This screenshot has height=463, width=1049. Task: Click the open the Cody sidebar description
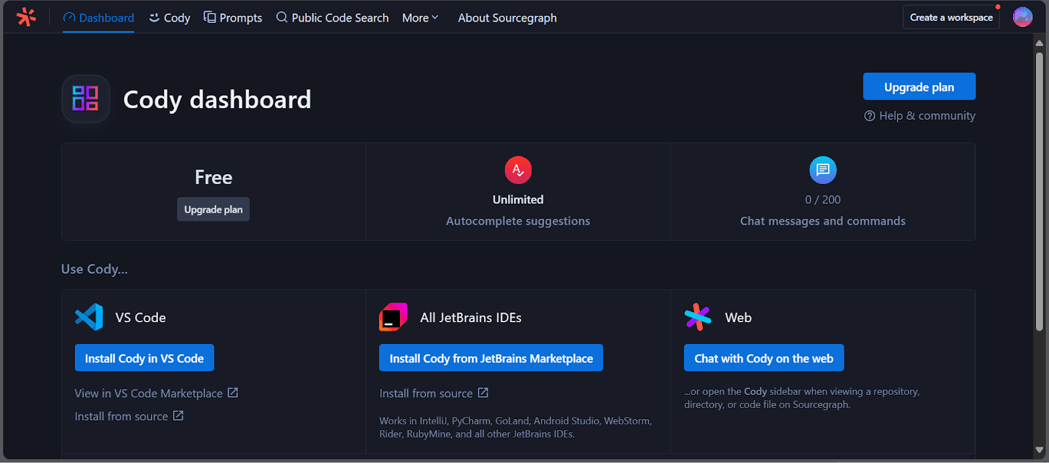(x=802, y=398)
